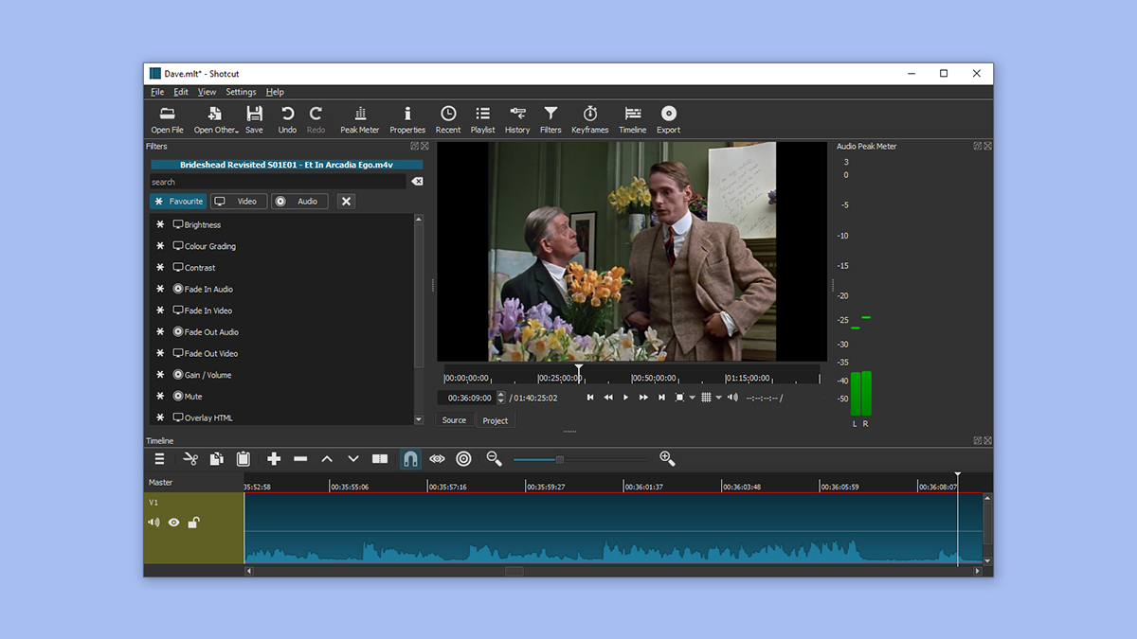Show the Playlist panel
The image size is (1137, 639).
(x=483, y=119)
